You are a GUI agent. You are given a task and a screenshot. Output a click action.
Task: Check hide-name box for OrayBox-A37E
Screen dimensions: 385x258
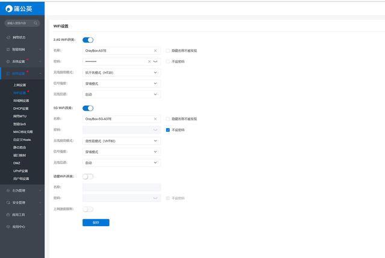tap(168, 51)
